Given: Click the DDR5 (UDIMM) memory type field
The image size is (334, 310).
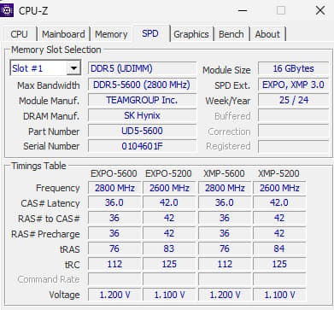Looking at the screenshot, I should pyautogui.click(x=142, y=68).
